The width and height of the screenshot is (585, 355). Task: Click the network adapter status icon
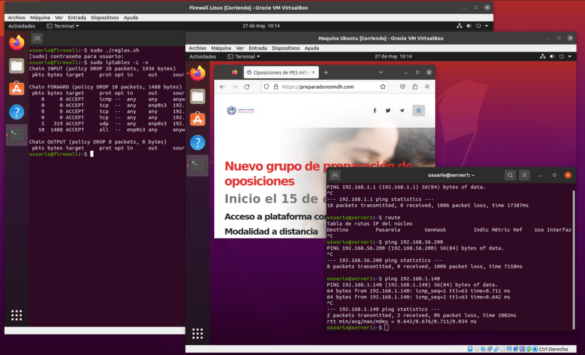coord(490,349)
